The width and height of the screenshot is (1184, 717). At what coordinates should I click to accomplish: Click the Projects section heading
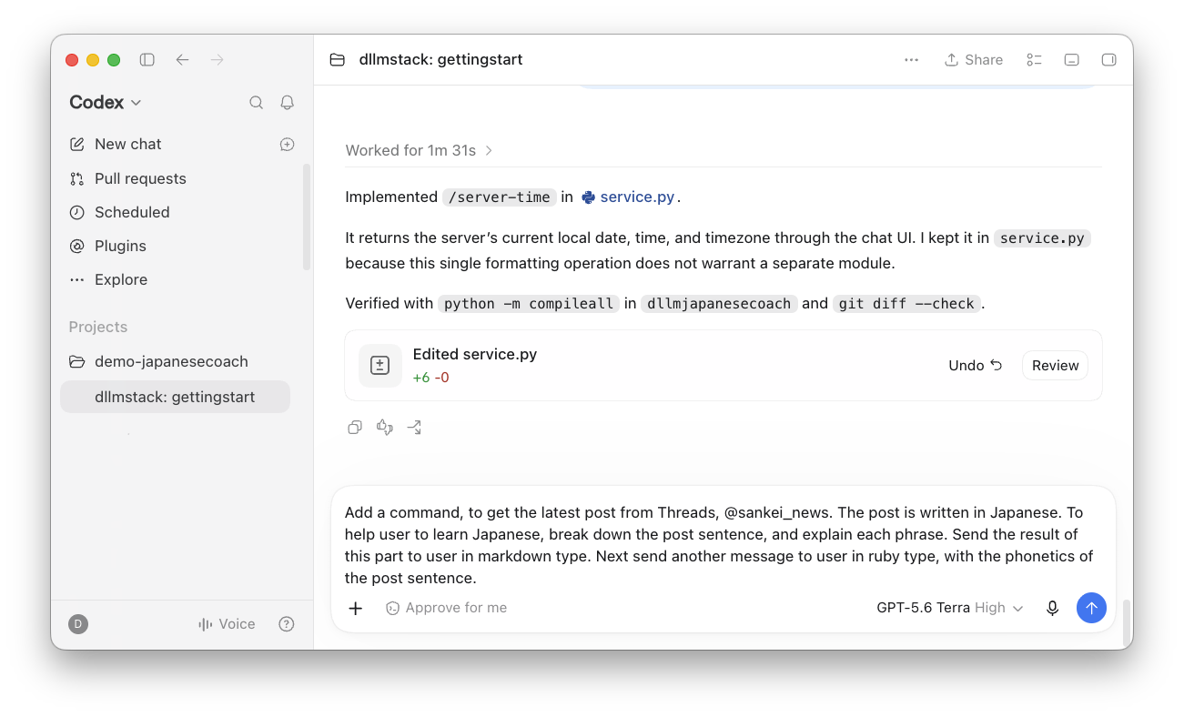[98, 328]
